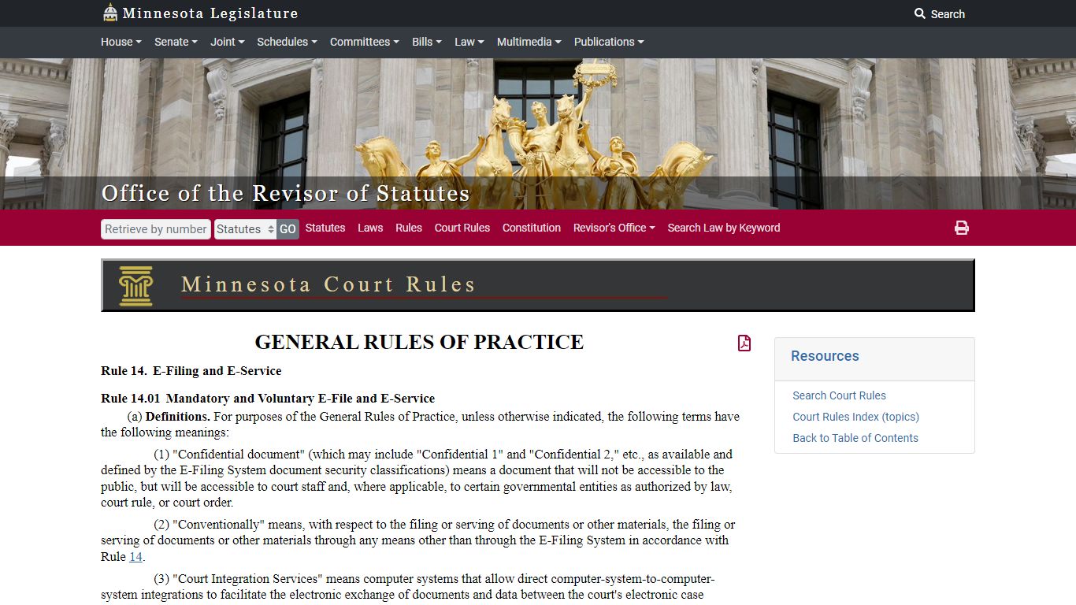1076x605 pixels.
Task: Click the Search text link in header
Action: pyautogui.click(x=948, y=14)
